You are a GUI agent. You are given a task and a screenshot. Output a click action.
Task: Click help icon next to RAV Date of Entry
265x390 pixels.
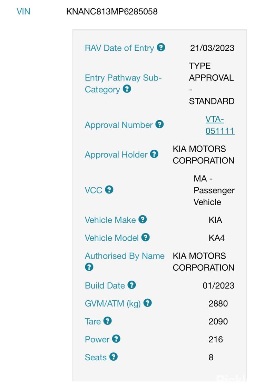(161, 47)
